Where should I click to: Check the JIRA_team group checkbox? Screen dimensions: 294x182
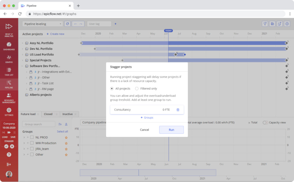(x=32, y=149)
